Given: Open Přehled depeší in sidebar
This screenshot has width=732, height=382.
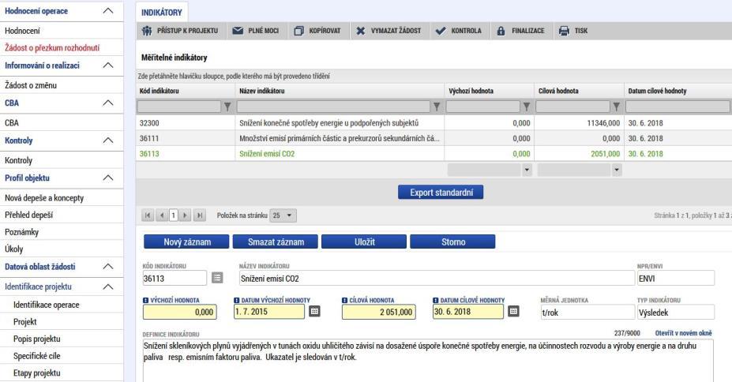Looking at the screenshot, I should point(29,215).
